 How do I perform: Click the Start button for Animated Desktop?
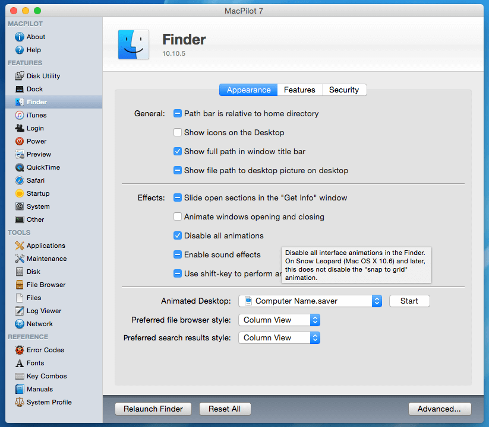click(409, 301)
